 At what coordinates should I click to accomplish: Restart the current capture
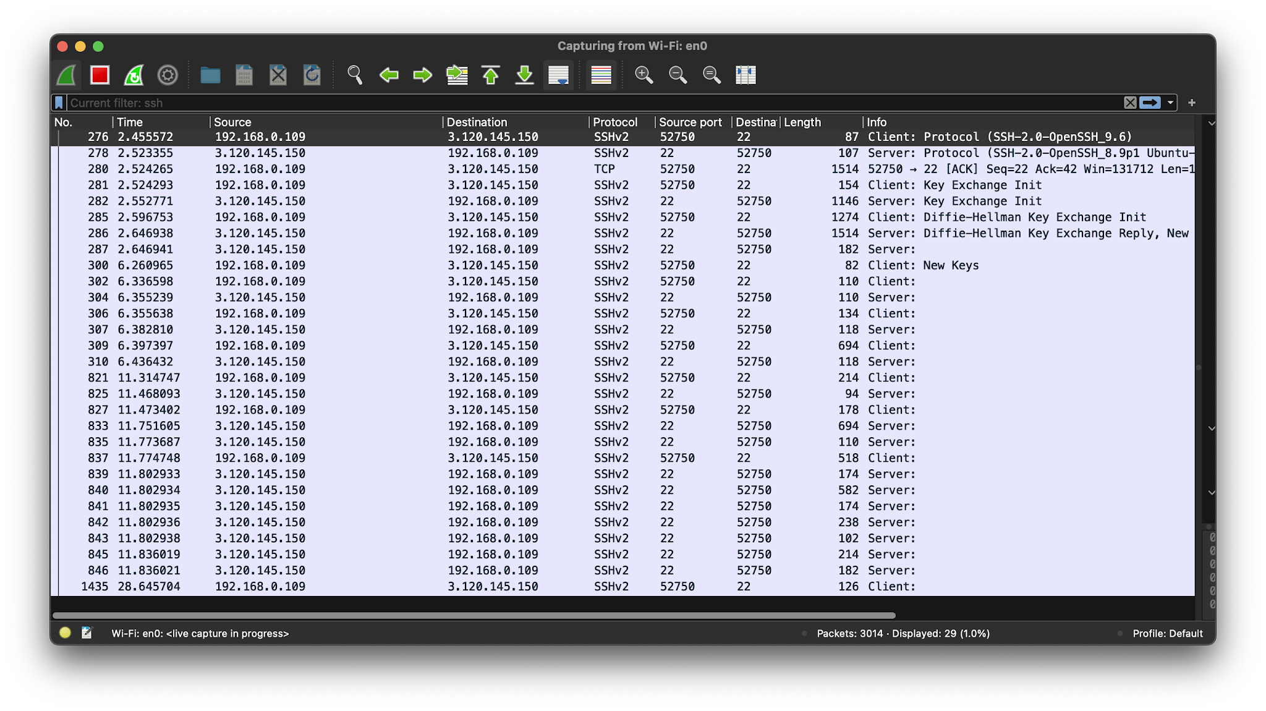coord(134,75)
